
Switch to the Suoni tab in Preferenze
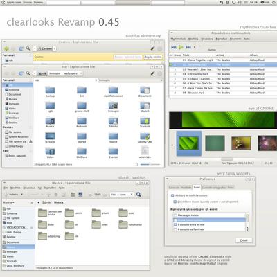pyautogui.click(x=197, y=187)
